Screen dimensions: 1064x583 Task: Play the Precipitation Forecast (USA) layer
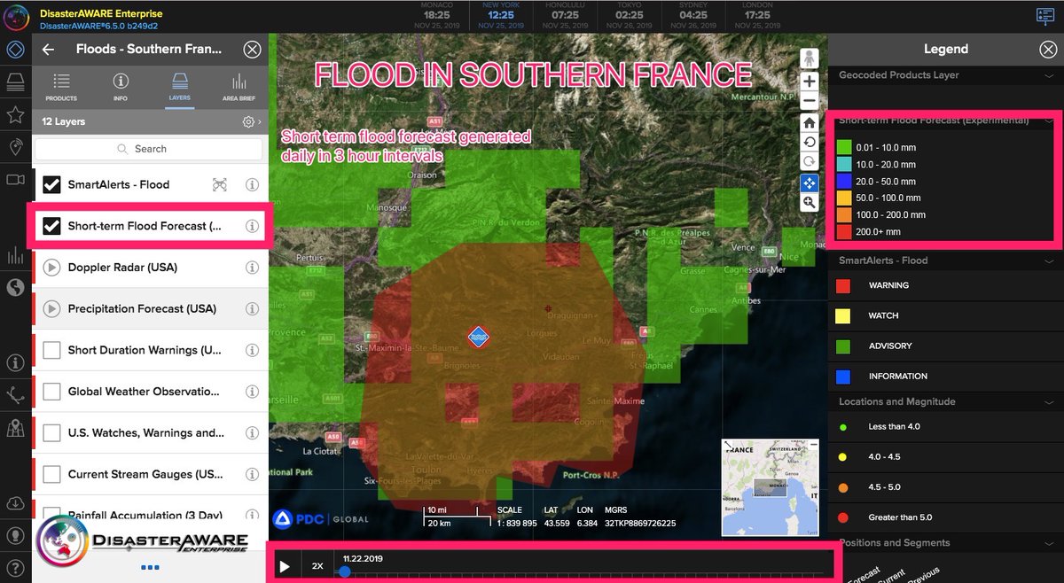point(51,309)
